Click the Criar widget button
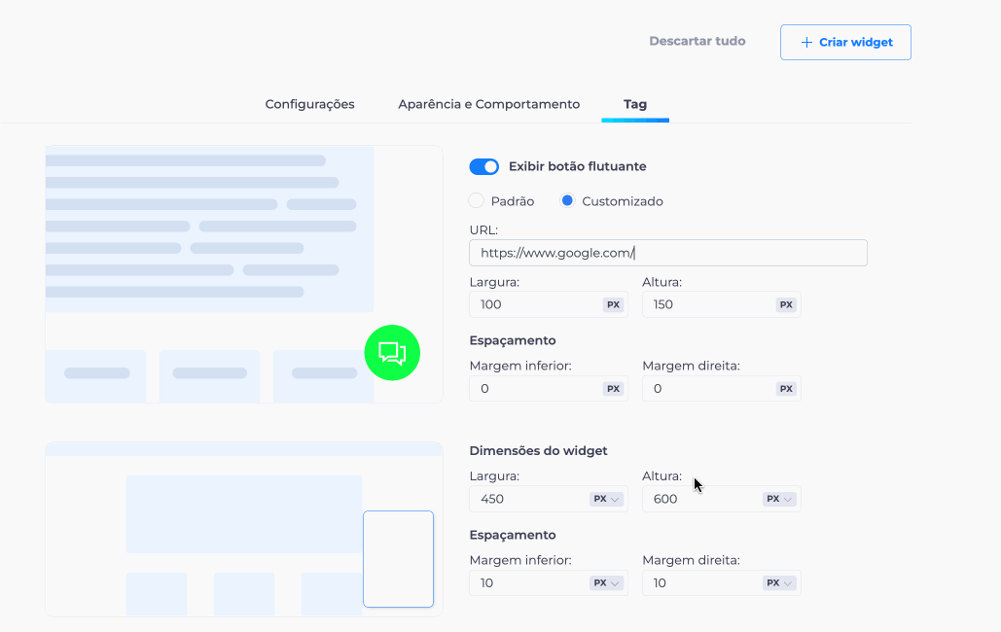This screenshot has width=1001, height=632. [x=845, y=42]
